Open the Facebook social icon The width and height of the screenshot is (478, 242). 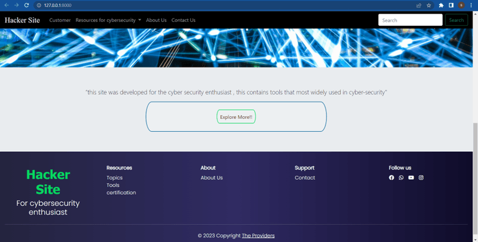point(391,177)
